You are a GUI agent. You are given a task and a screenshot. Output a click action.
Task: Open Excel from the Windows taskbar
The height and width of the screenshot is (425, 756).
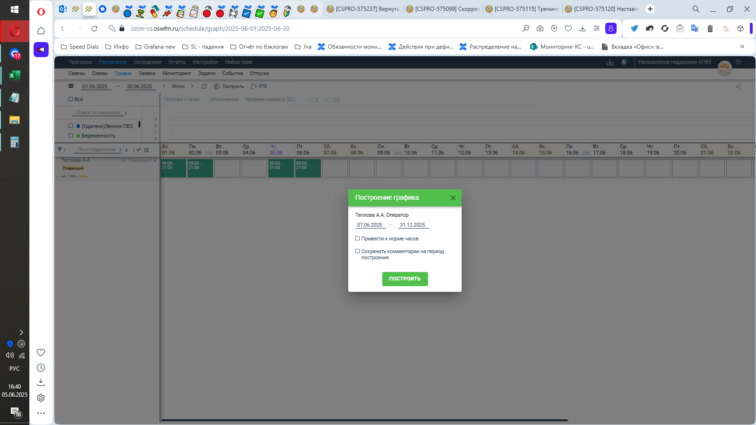[x=15, y=75]
